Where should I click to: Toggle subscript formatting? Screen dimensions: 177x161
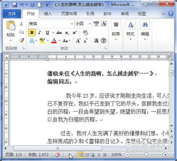67,33
